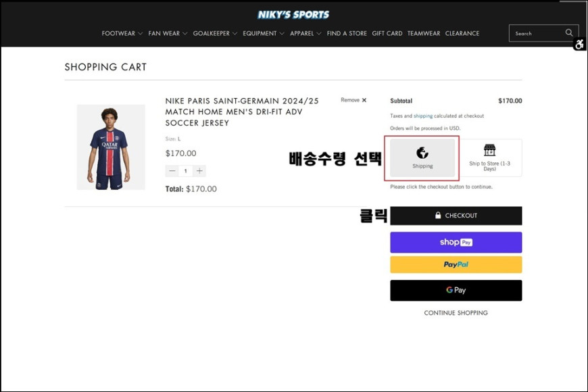Open the shipping policy link
The height and width of the screenshot is (392, 588).
[423, 116]
